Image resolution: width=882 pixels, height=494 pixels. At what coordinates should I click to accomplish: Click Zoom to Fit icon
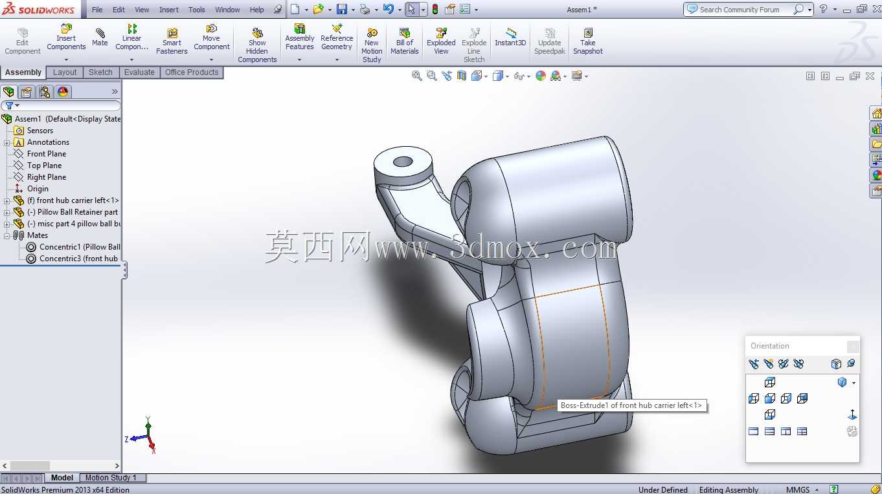point(417,76)
